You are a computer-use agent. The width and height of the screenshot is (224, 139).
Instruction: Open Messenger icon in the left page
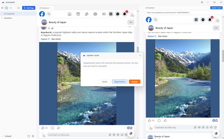point(118,14)
